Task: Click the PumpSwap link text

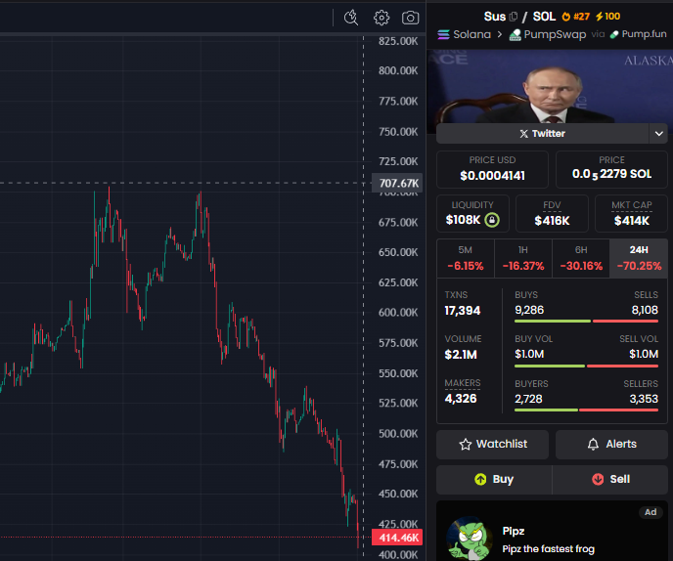Action: coord(555,34)
